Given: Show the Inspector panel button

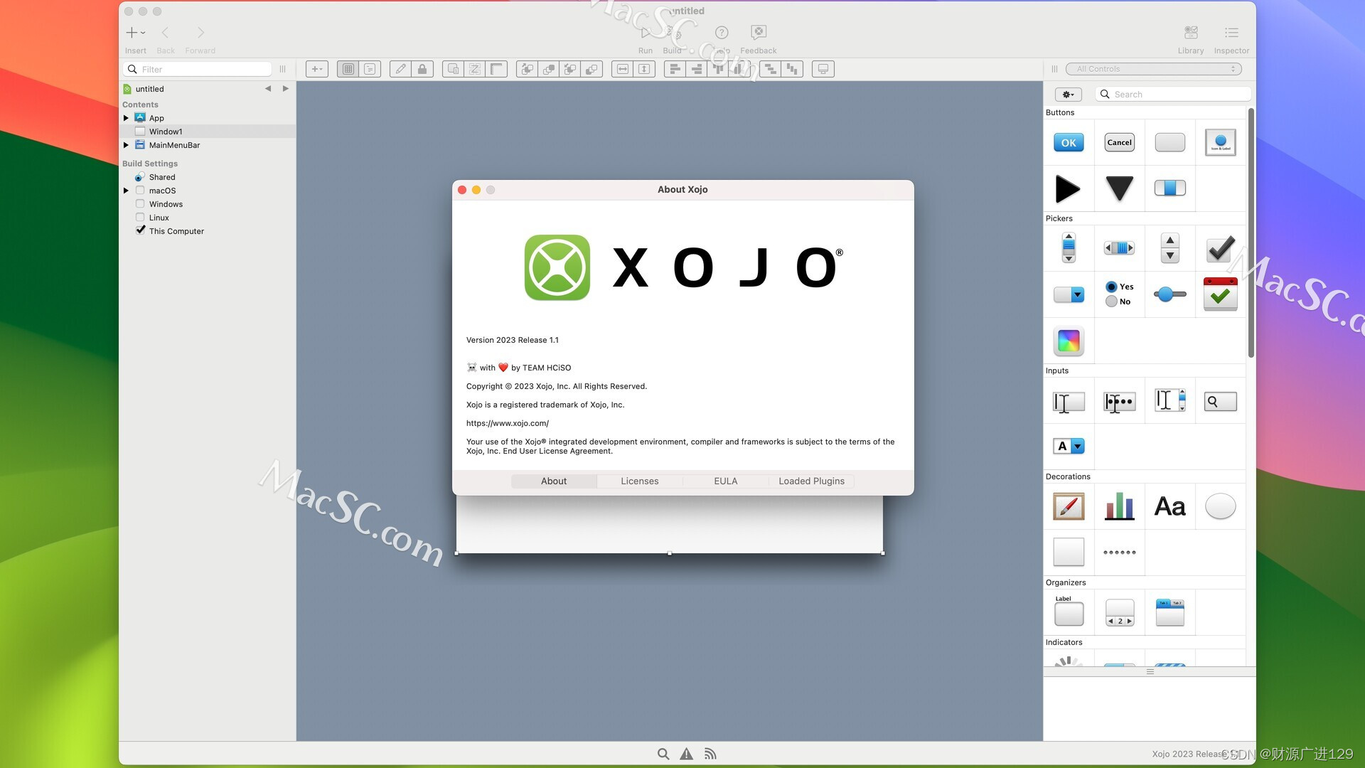Looking at the screenshot, I should pos(1231,39).
